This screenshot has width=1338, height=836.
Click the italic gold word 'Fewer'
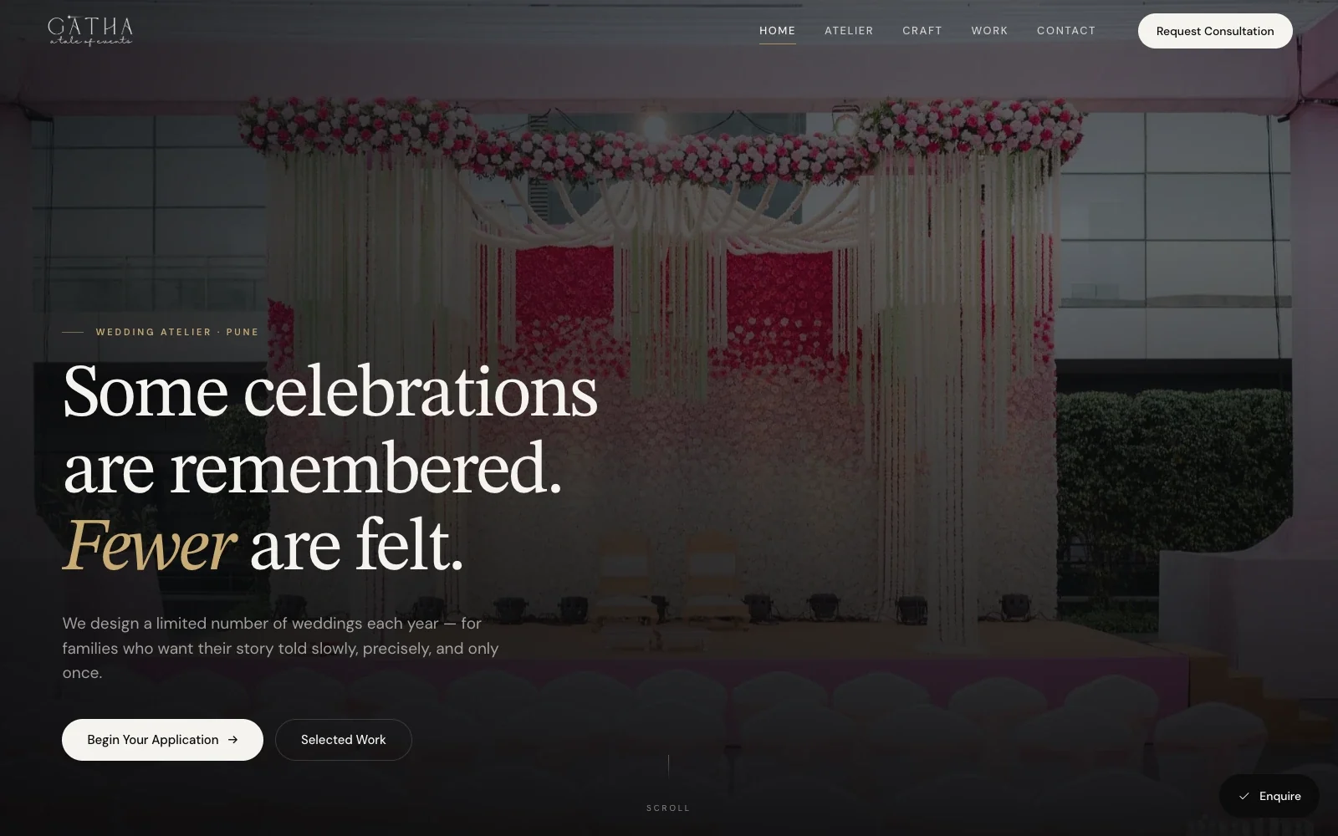click(149, 545)
